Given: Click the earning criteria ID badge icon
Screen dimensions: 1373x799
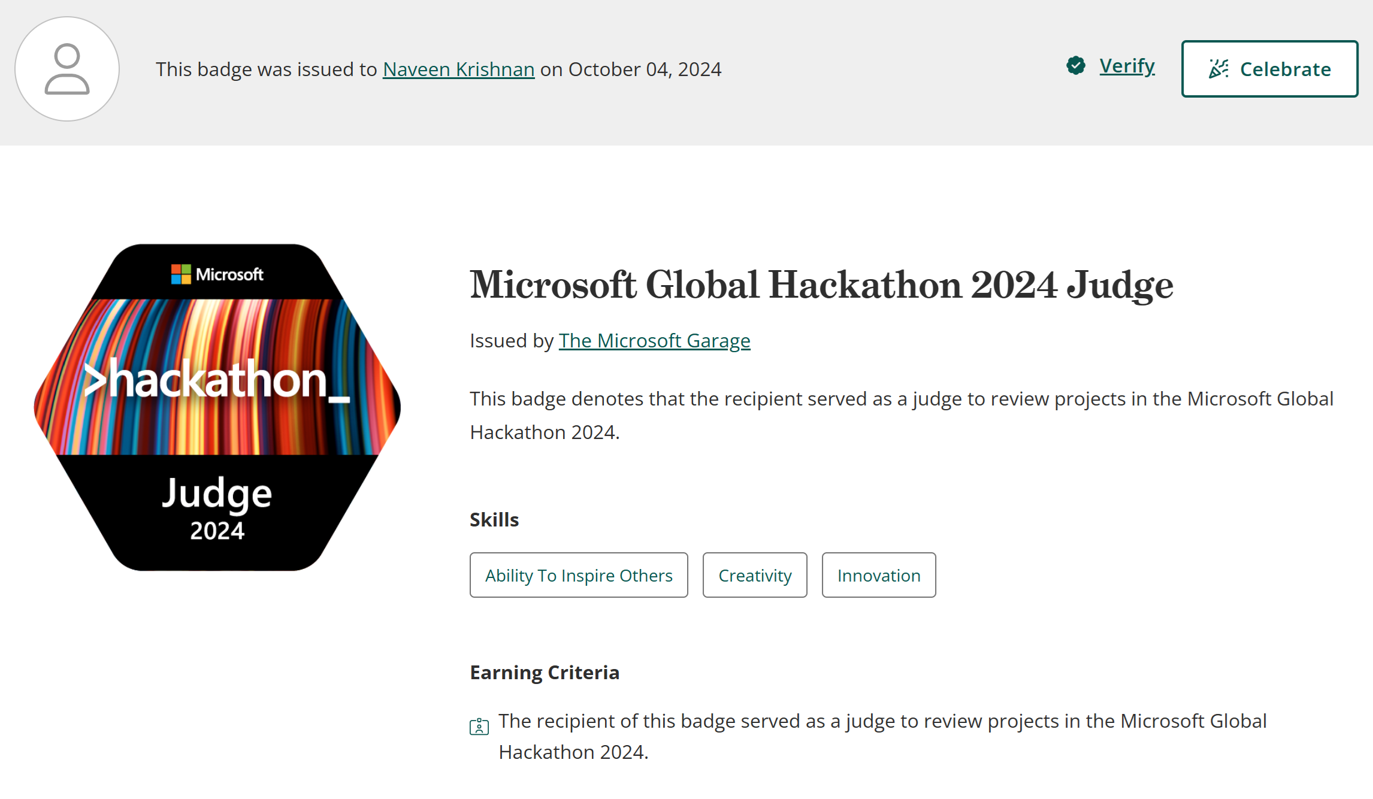Looking at the screenshot, I should point(479,727).
